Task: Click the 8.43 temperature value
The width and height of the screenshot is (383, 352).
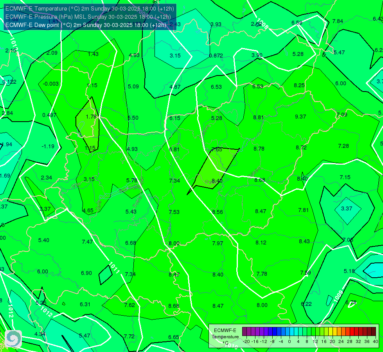Action: [304, 241]
